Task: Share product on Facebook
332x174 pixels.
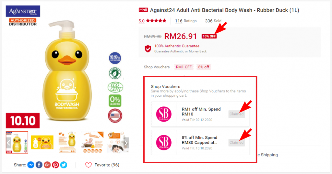Action: 39,165
